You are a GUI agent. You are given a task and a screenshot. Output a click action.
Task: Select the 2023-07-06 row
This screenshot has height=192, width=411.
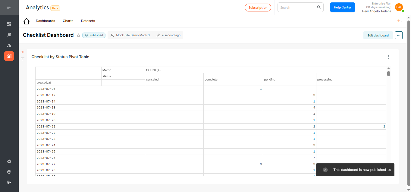[x=211, y=89]
